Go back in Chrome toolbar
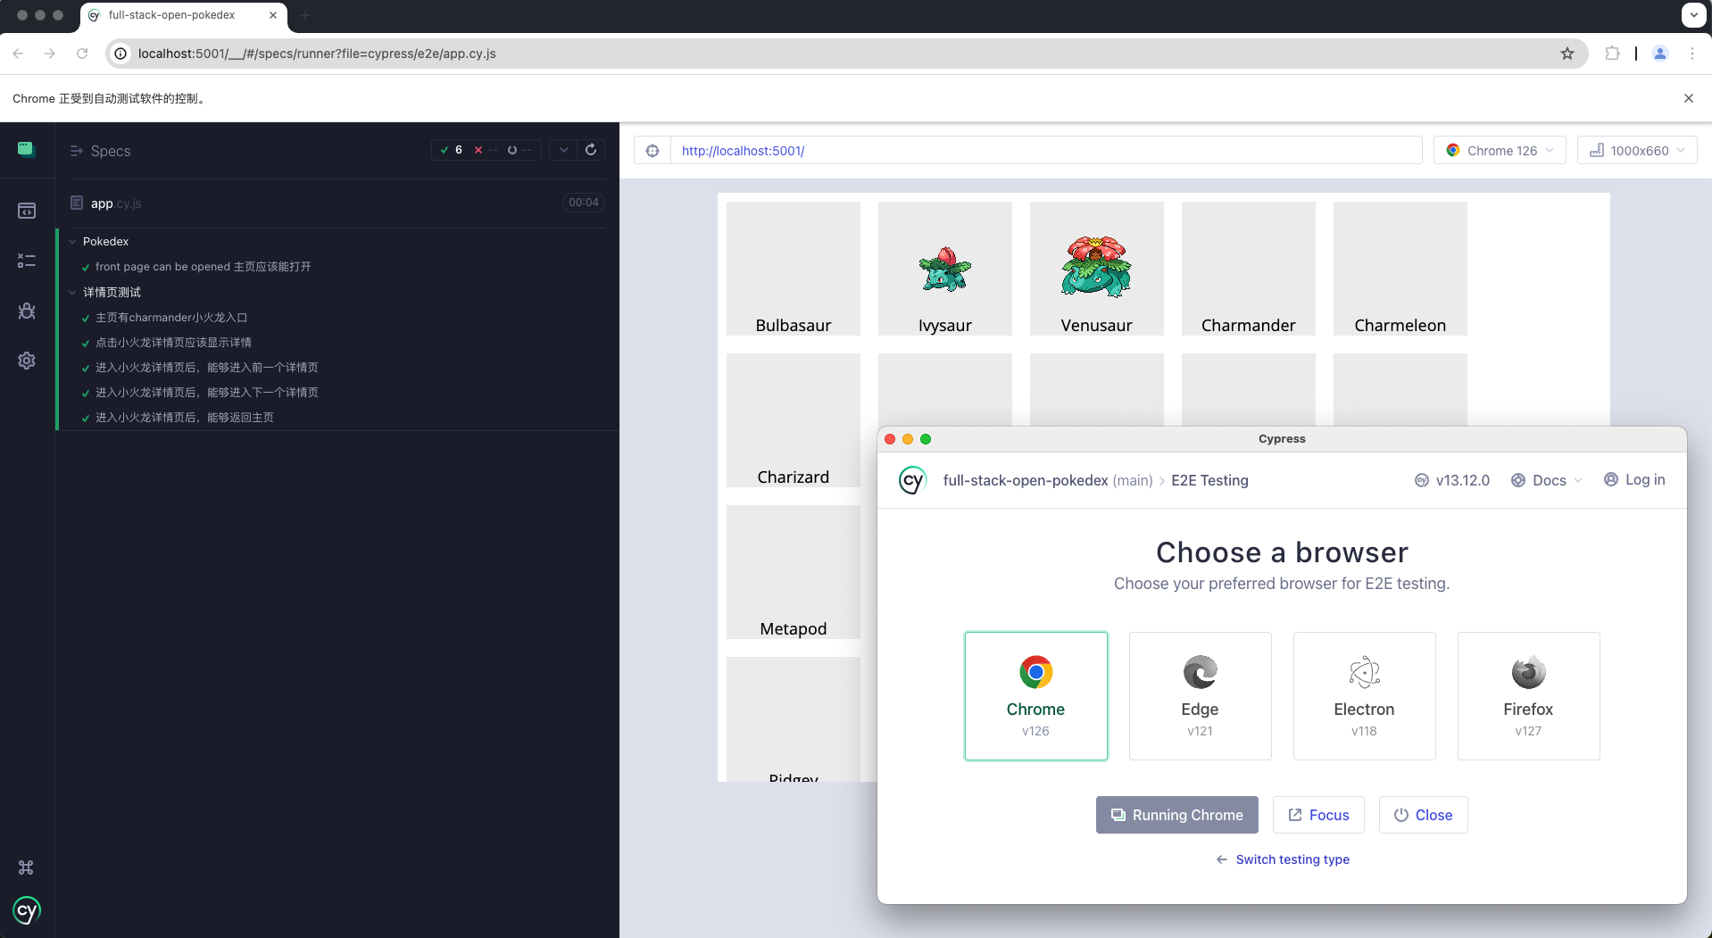The image size is (1712, 938). click(x=18, y=54)
